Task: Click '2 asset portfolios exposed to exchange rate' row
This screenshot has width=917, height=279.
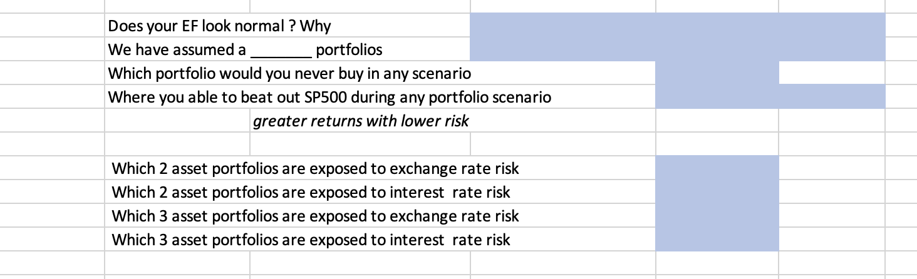Action: pos(315,168)
